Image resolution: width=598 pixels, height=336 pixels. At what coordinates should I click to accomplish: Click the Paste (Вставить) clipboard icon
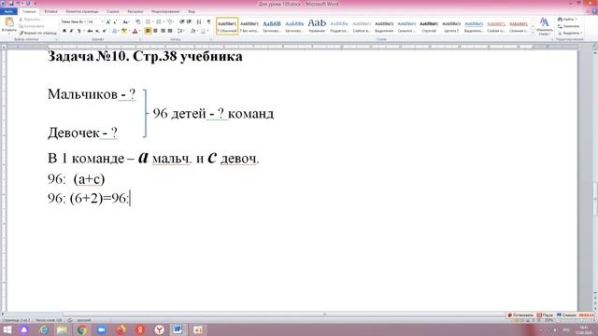pyautogui.click(x=8, y=22)
